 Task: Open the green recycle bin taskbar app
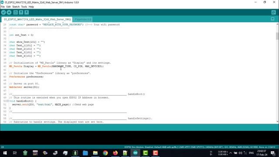25,153
